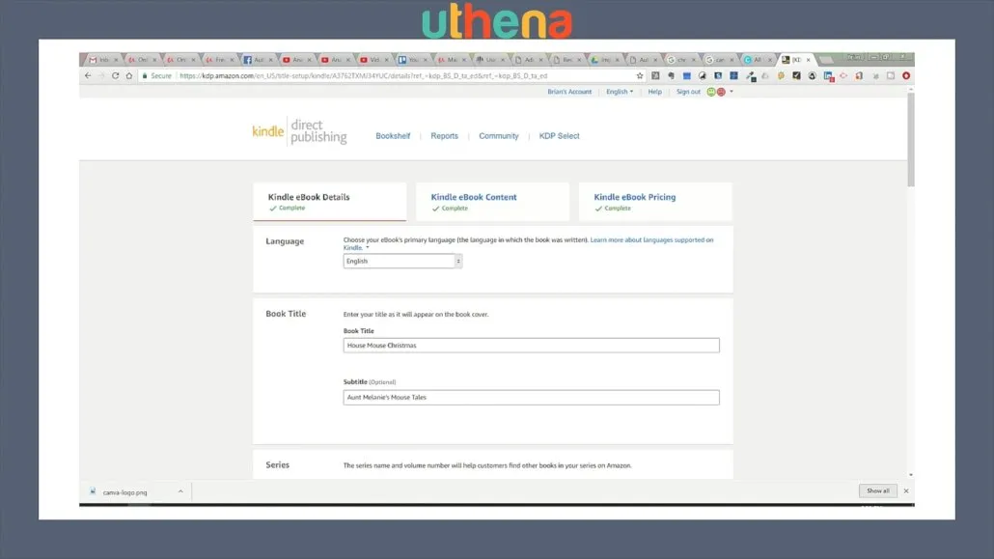Screen dimensions: 994x559
Task: Close the active KDP browser tab
Action: click(809, 60)
